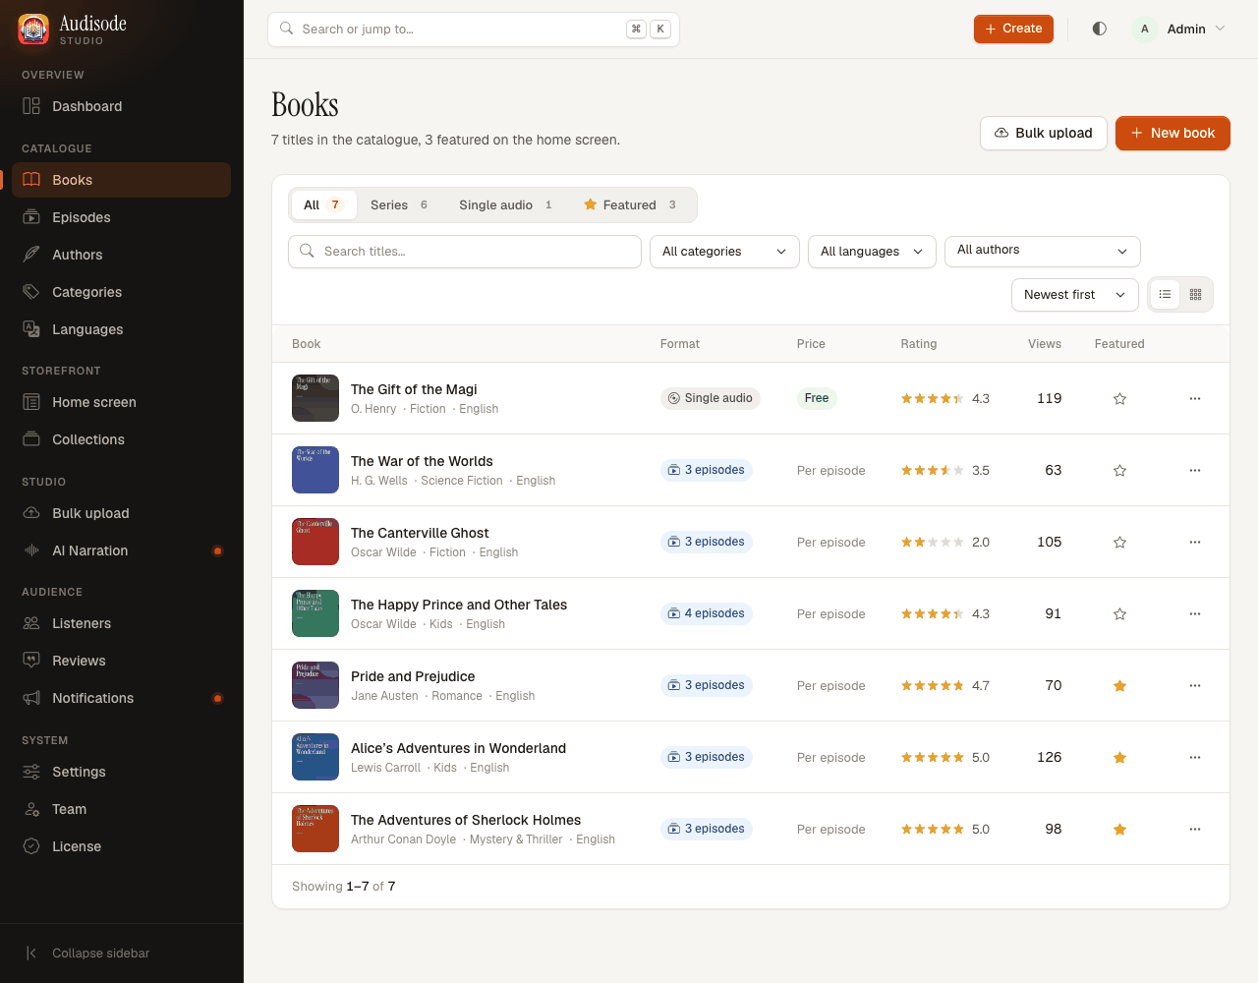Open the Newest first sort dropdown
This screenshot has height=983, width=1258.
(1074, 295)
